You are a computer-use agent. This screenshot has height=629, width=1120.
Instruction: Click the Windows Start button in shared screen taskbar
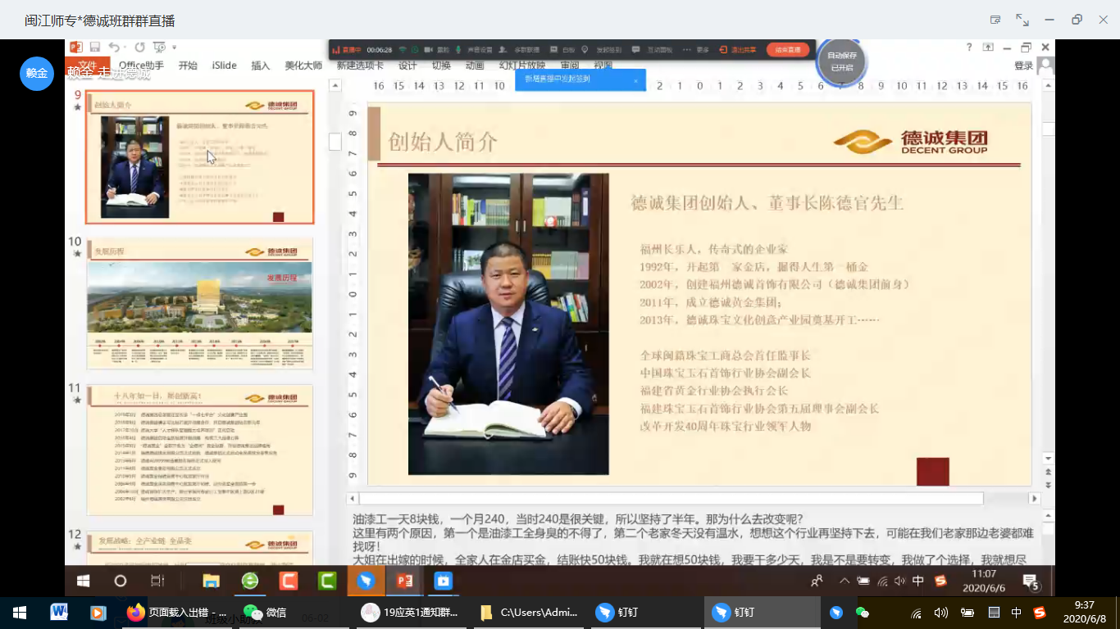(x=83, y=581)
